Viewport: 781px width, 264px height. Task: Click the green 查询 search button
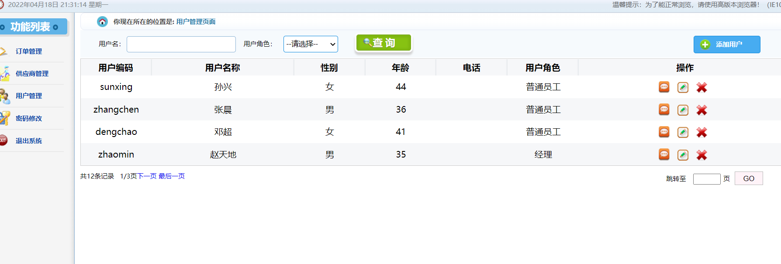click(x=384, y=43)
